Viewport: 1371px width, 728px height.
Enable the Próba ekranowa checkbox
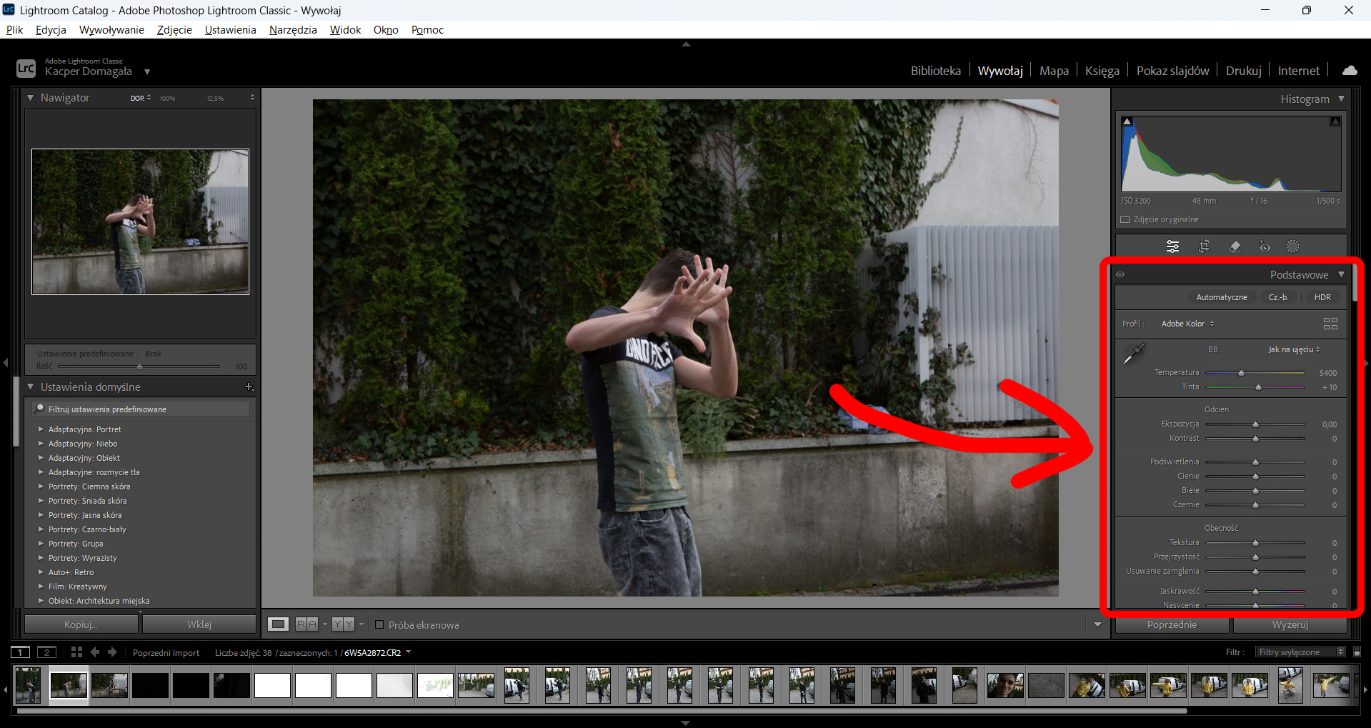pyautogui.click(x=379, y=624)
